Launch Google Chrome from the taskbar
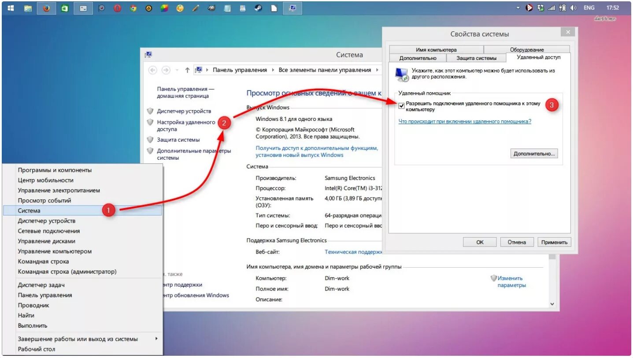This screenshot has height=358, width=633. (x=133, y=8)
